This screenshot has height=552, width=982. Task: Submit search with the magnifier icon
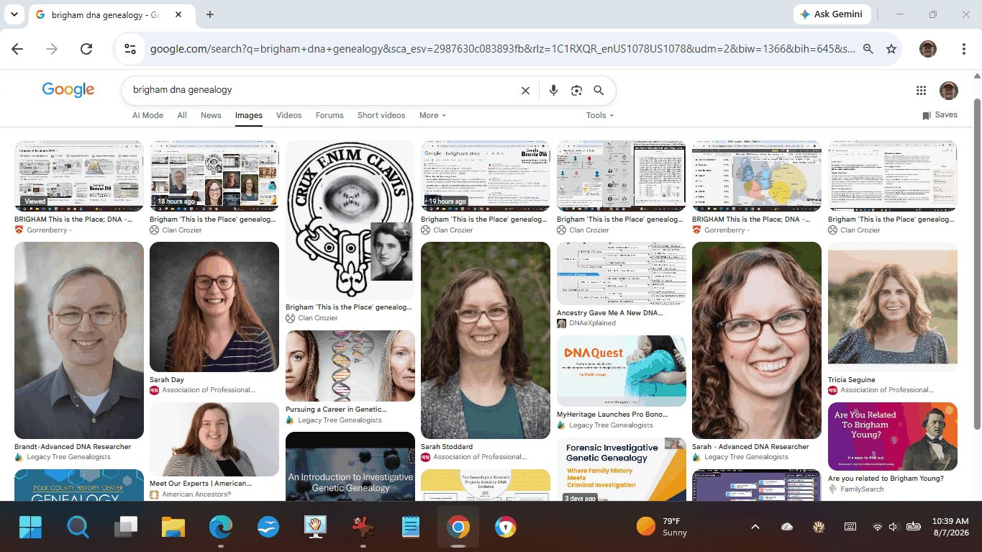pyautogui.click(x=599, y=91)
